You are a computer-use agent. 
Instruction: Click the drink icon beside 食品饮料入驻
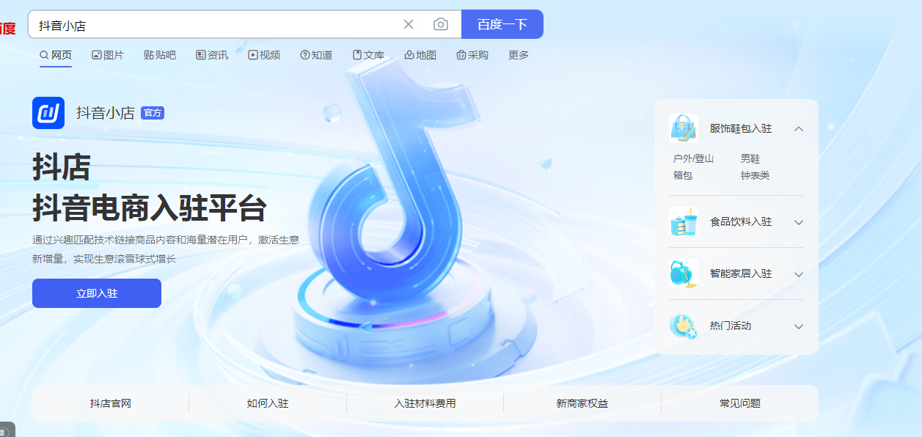[x=684, y=223]
